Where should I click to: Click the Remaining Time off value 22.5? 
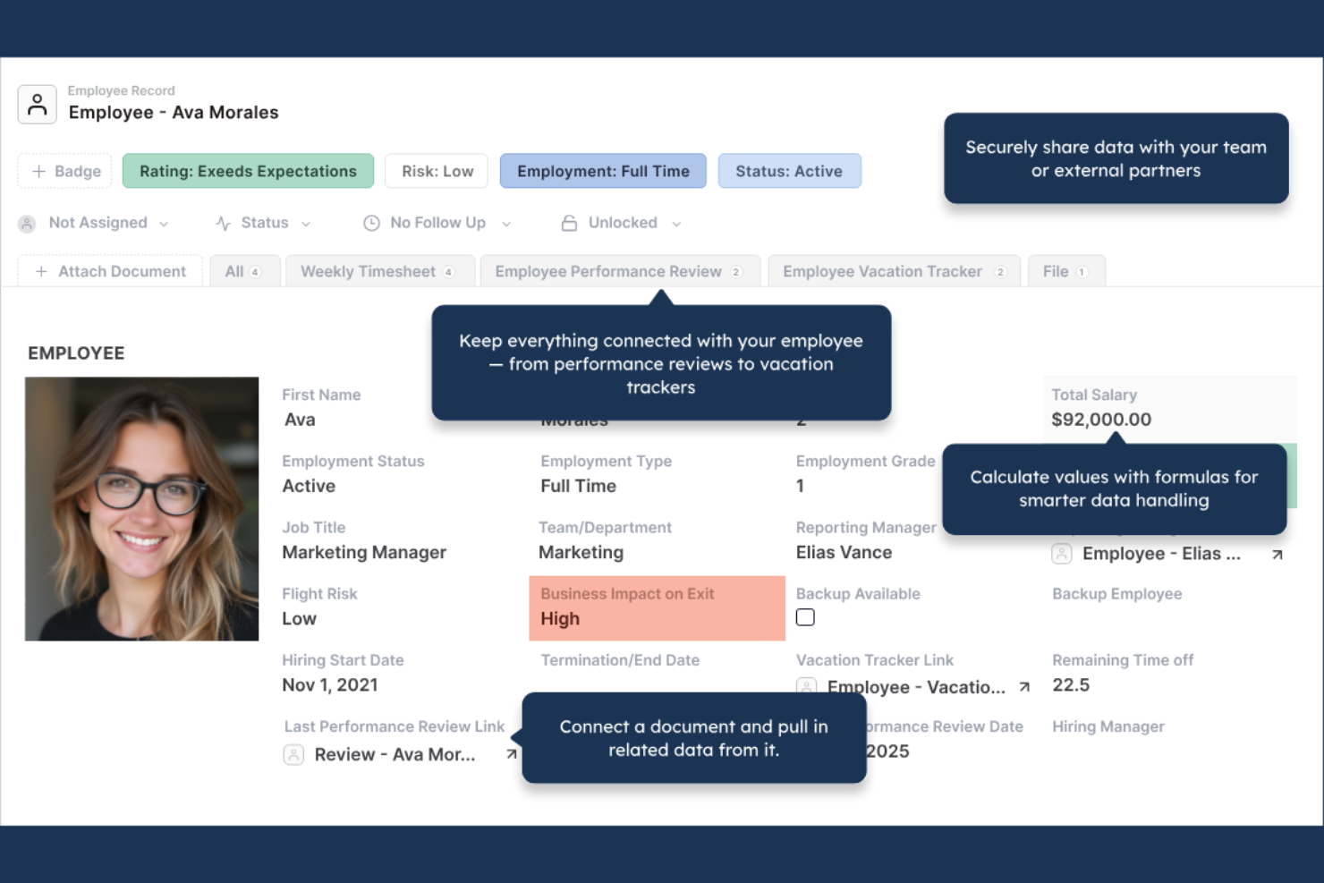[1071, 685]
